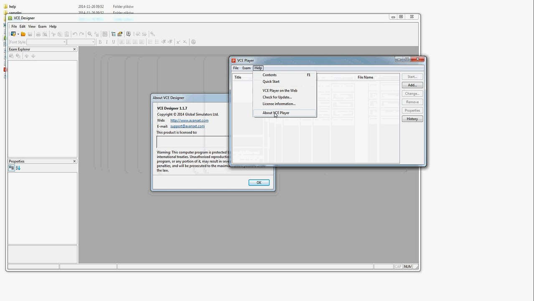Open the dropdown arrow beside New exam icon
Image resolution: width=534 pixels, height=301 pixels.
18,34
